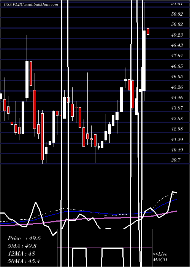Click the 44.46 price axis label
Image resolution: width=190 pixels, height=267 pixels.
(x=177, y=98)
